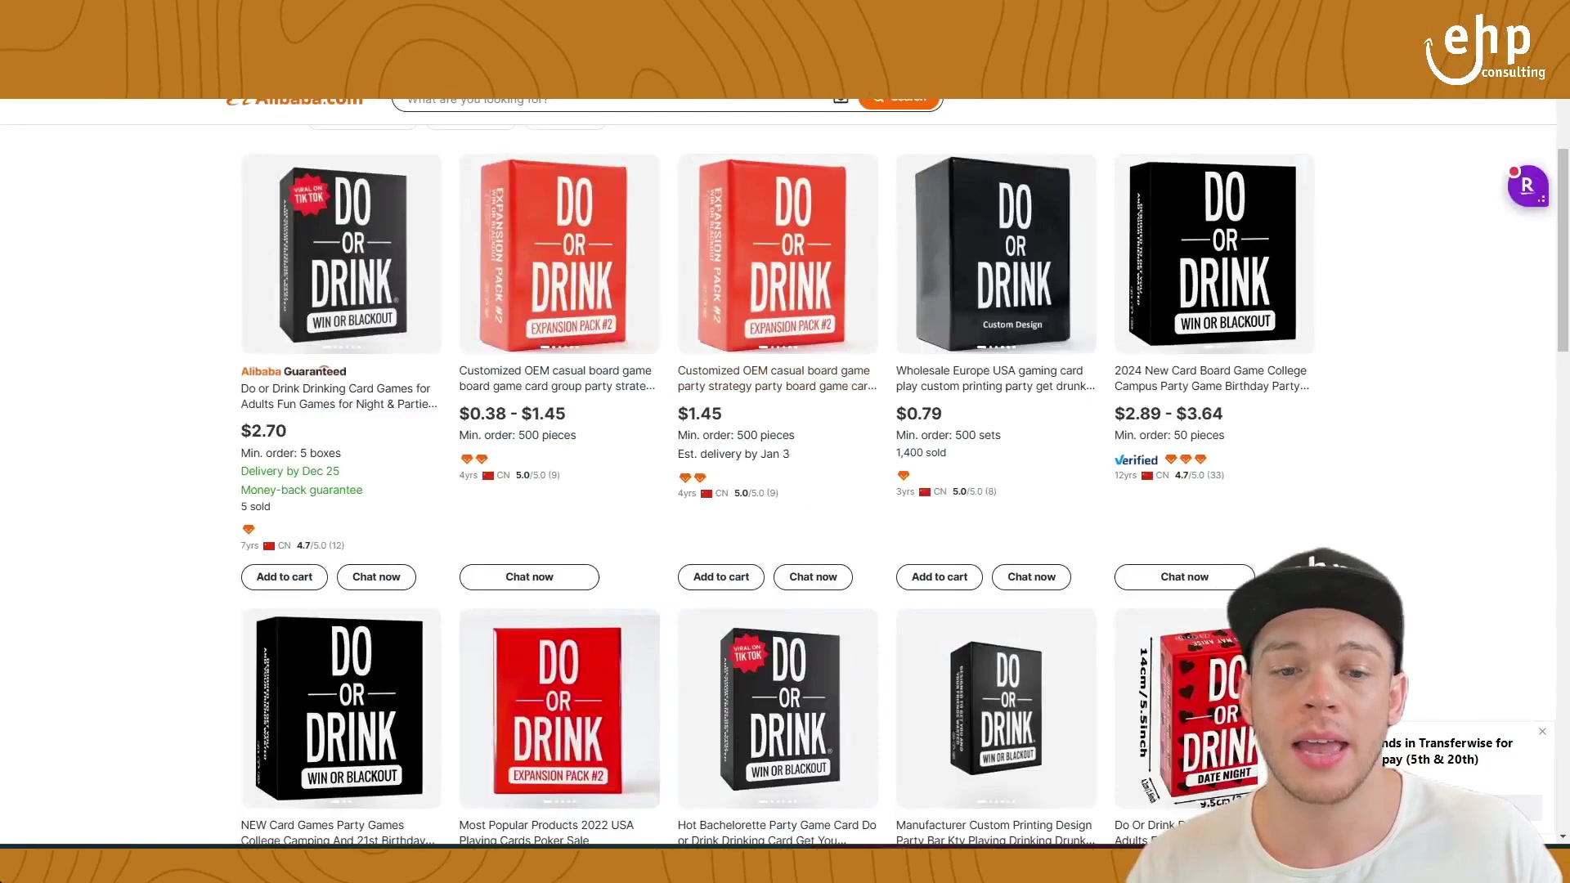Open red Expansion Pack #2 image priced $1.45
The width and height of the screenshot is (1570, 883).
tap(778, 253)
